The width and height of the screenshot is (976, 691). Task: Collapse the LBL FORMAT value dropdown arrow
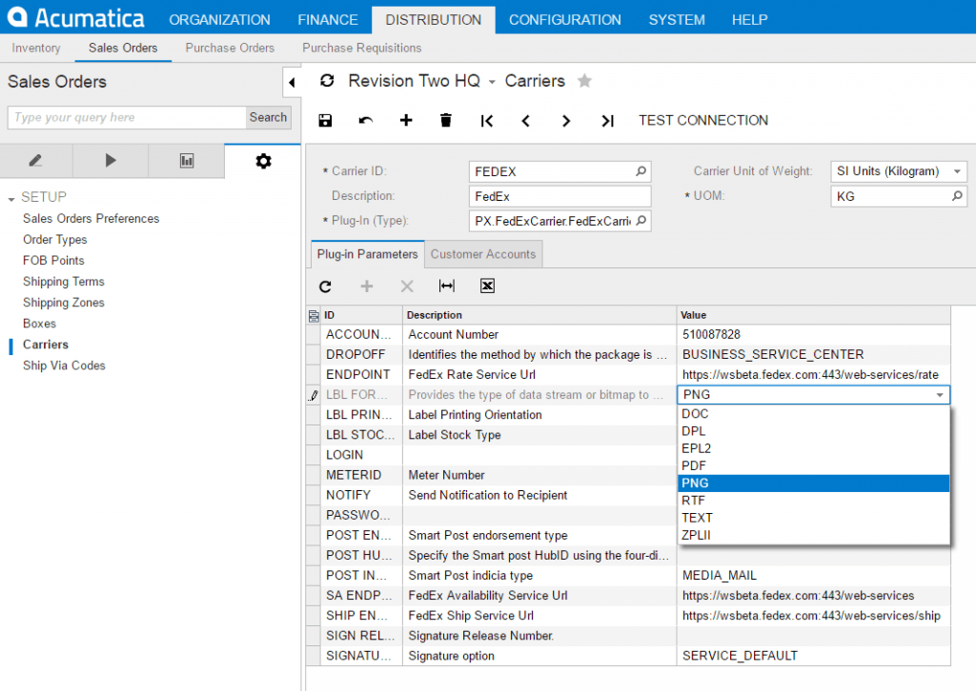(939, 395)
